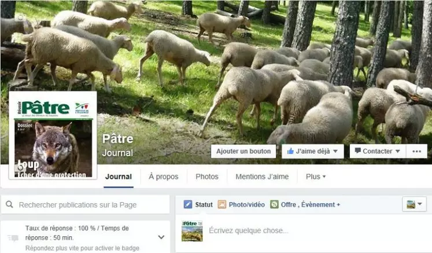Screen dimensions: 432x253
Task: Click the speech bubble icon on Contacter
Action: coord(358,151)
